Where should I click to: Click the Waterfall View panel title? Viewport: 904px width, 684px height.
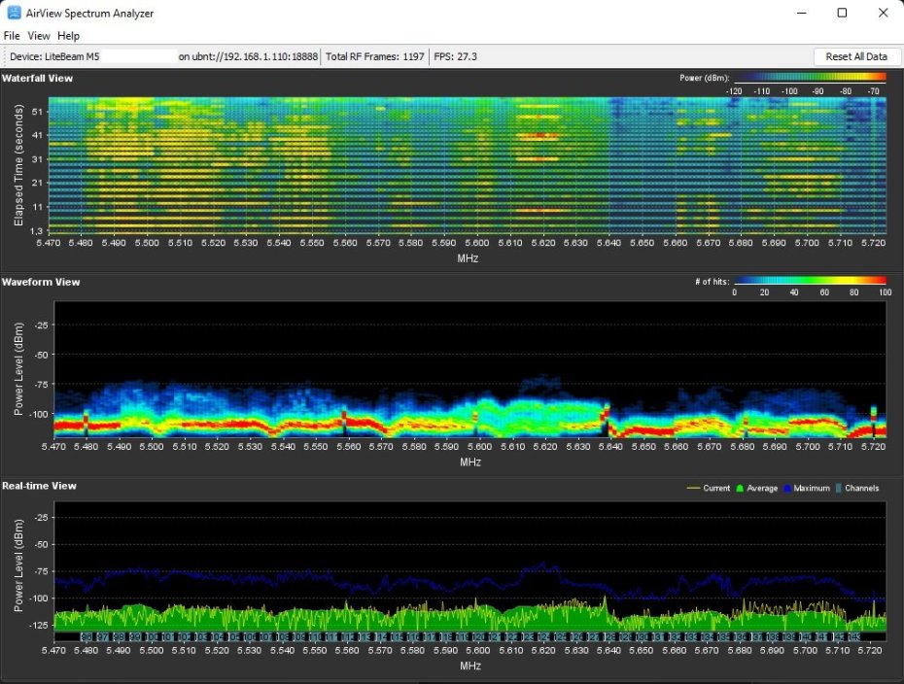point(37,78)
